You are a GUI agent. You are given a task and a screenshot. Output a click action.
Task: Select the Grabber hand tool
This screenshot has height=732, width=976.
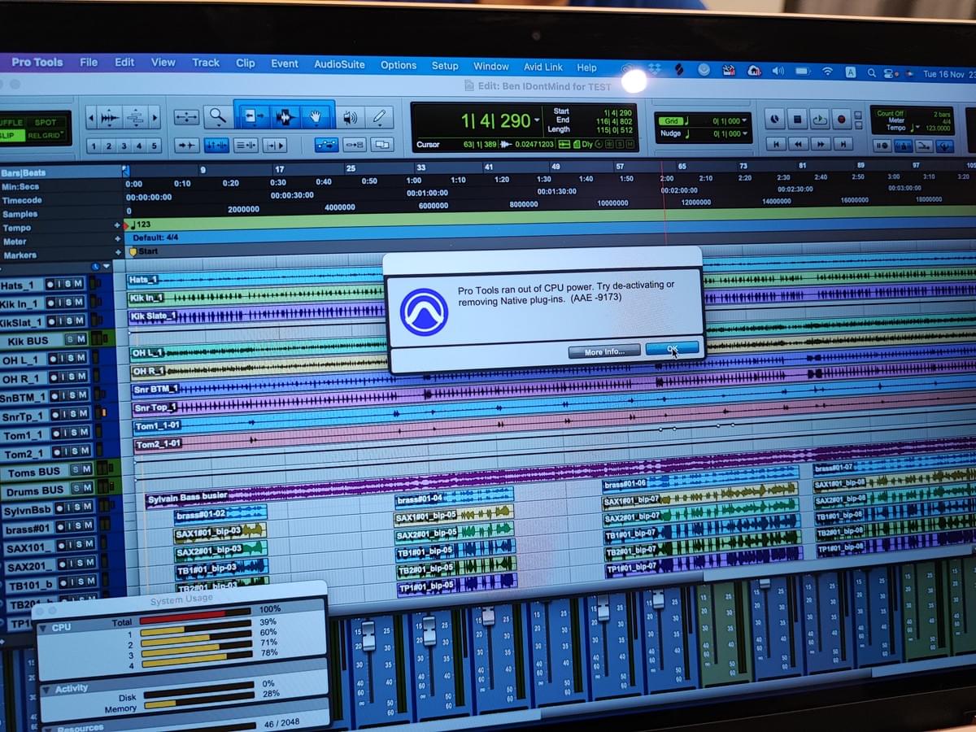pos(316,118)
